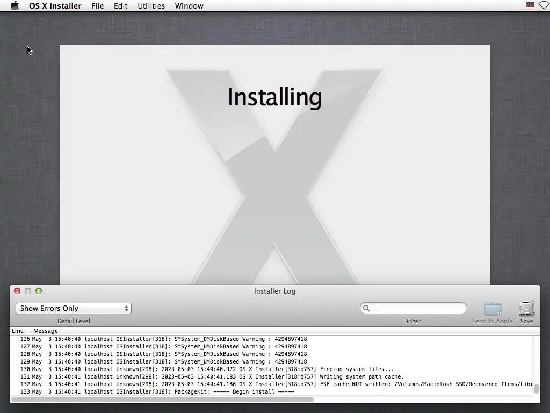Select log line 132 FSF cache NOT written
The height and width of the screenshot is (413, 550).
tap(272, 384)
